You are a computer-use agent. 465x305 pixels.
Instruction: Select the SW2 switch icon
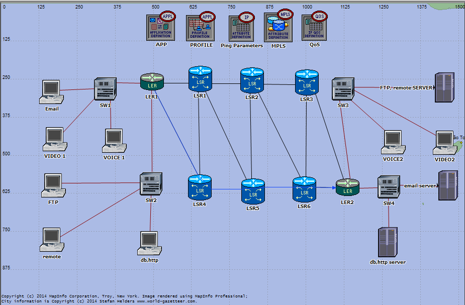pyautogui.click(x=150, y=184)
